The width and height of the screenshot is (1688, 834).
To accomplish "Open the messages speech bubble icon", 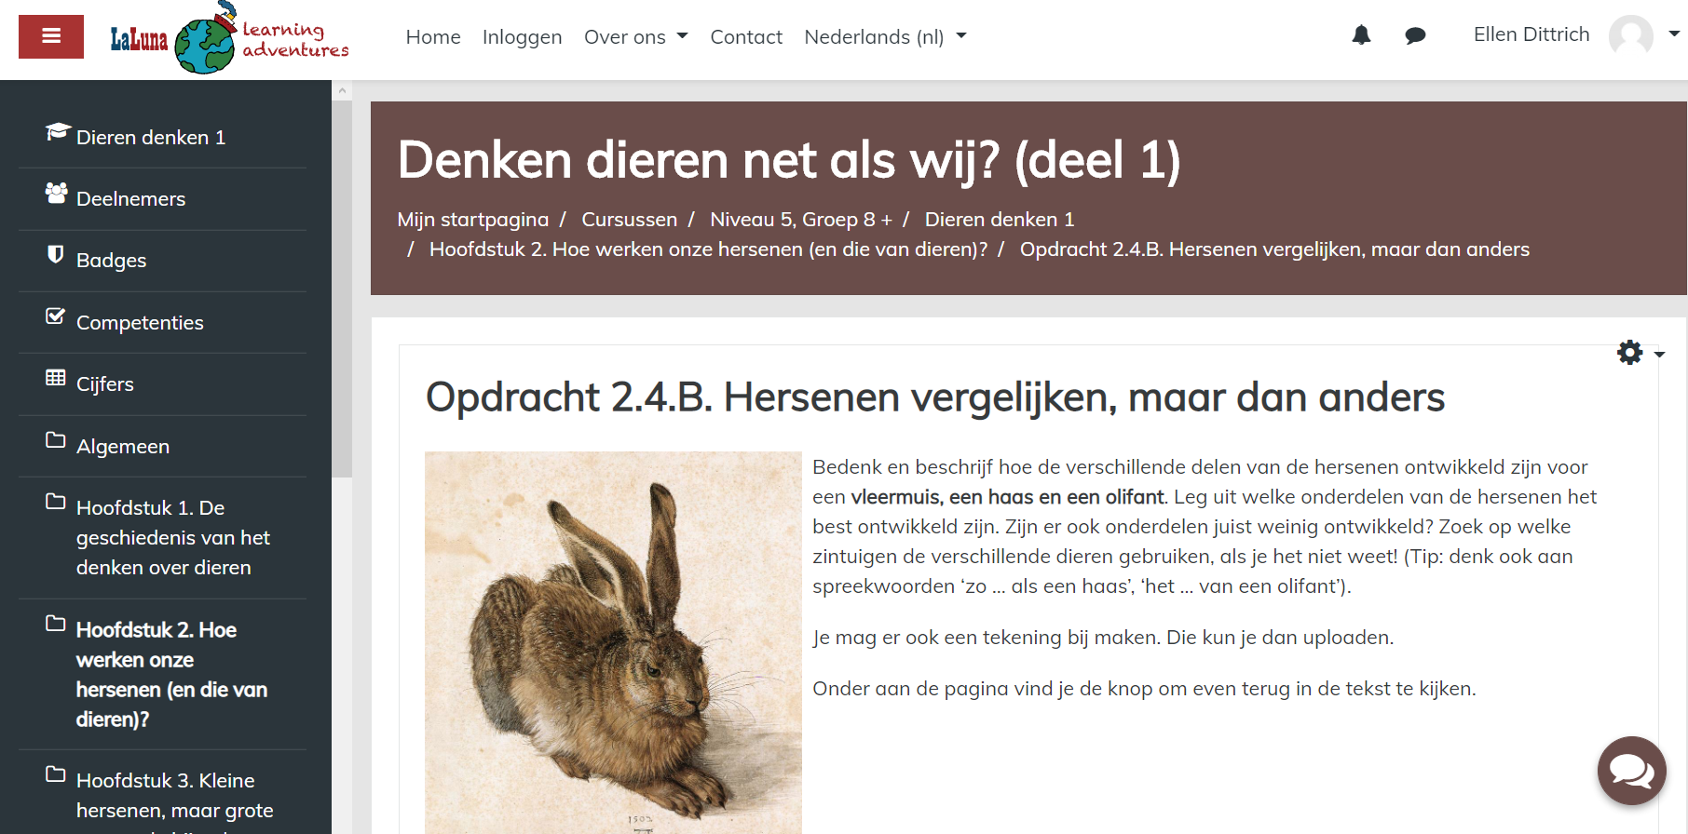I will pos(1415,35).
